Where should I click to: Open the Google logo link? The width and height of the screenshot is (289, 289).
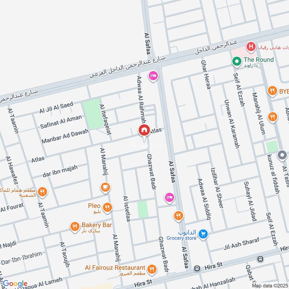[x=15, y=284]
